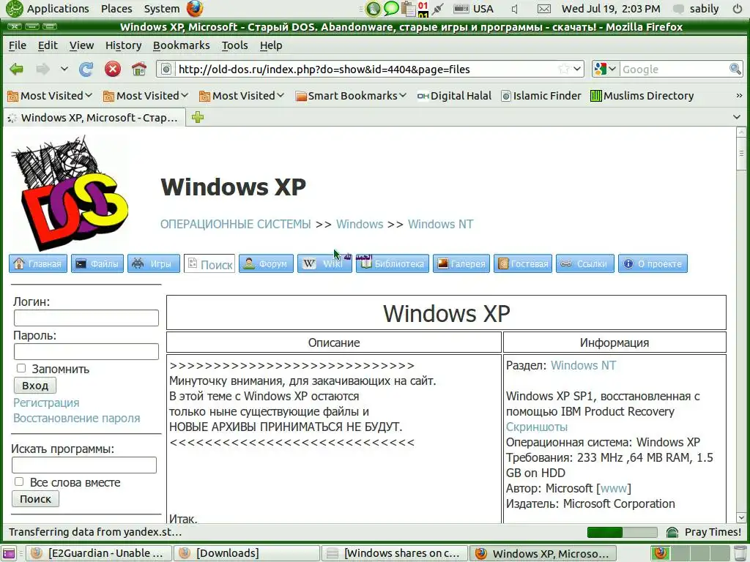Image resolution: width=750 pixels, height=562 pixels.
Task: Open the Pray Times status icon
Action: click(672, 532)
